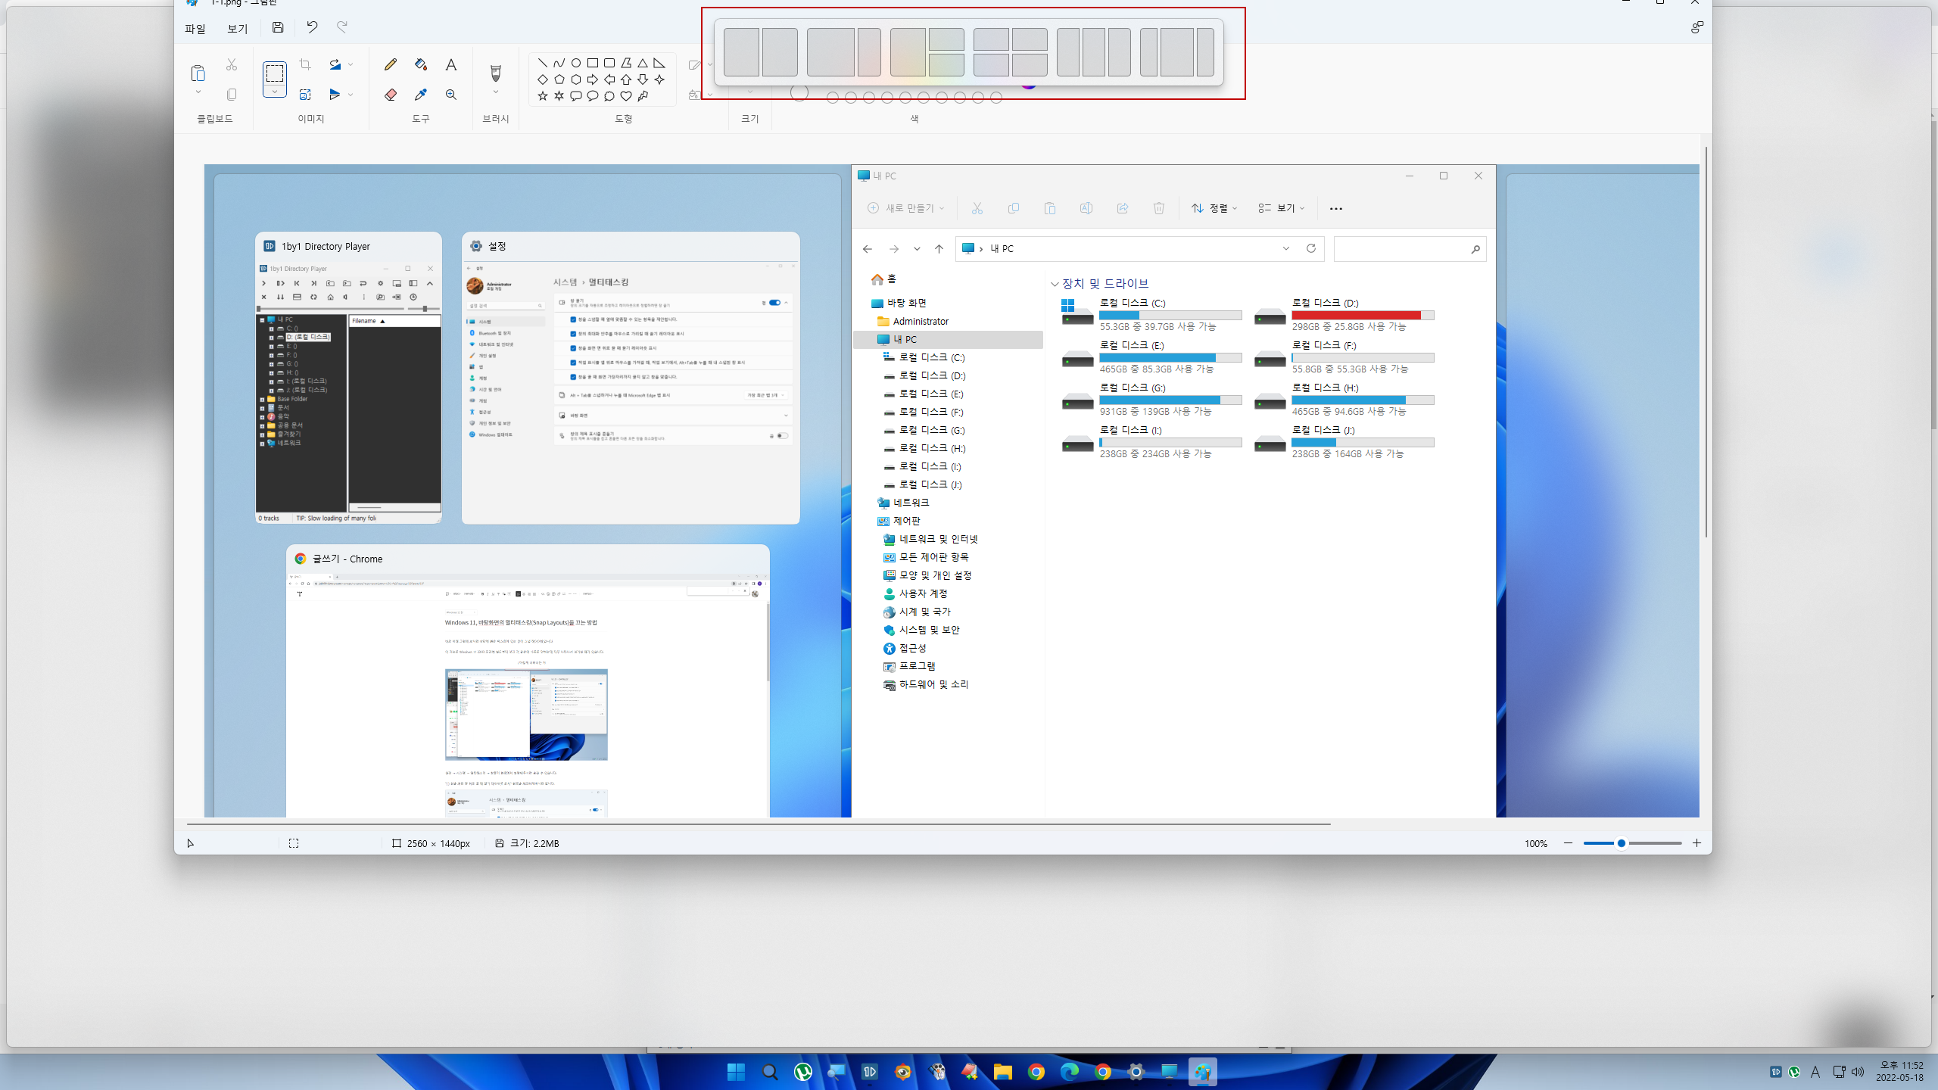The width and height of the screenshot is (1938, 1090).
Task: Select the Magnifier zoom tool
Action: 451,95
